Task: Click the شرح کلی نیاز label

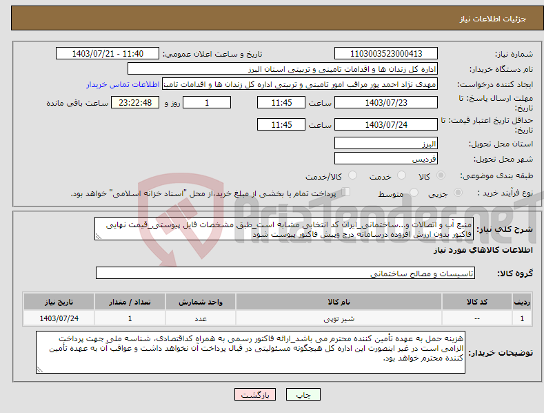Action: click(505, 229)
